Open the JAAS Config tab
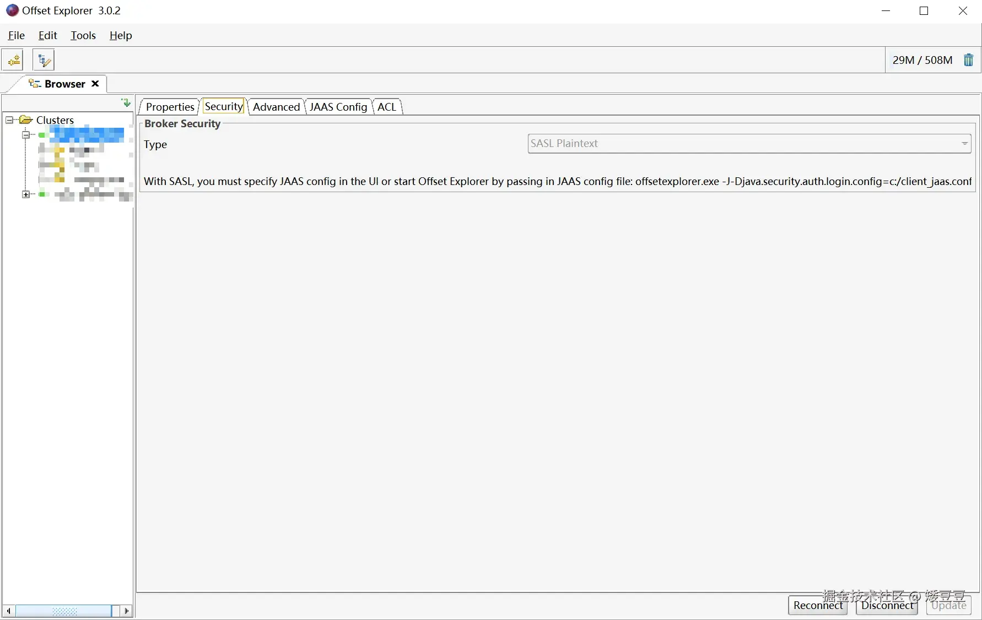The width and height of the screenshot is (982, 620). (338, 107)
